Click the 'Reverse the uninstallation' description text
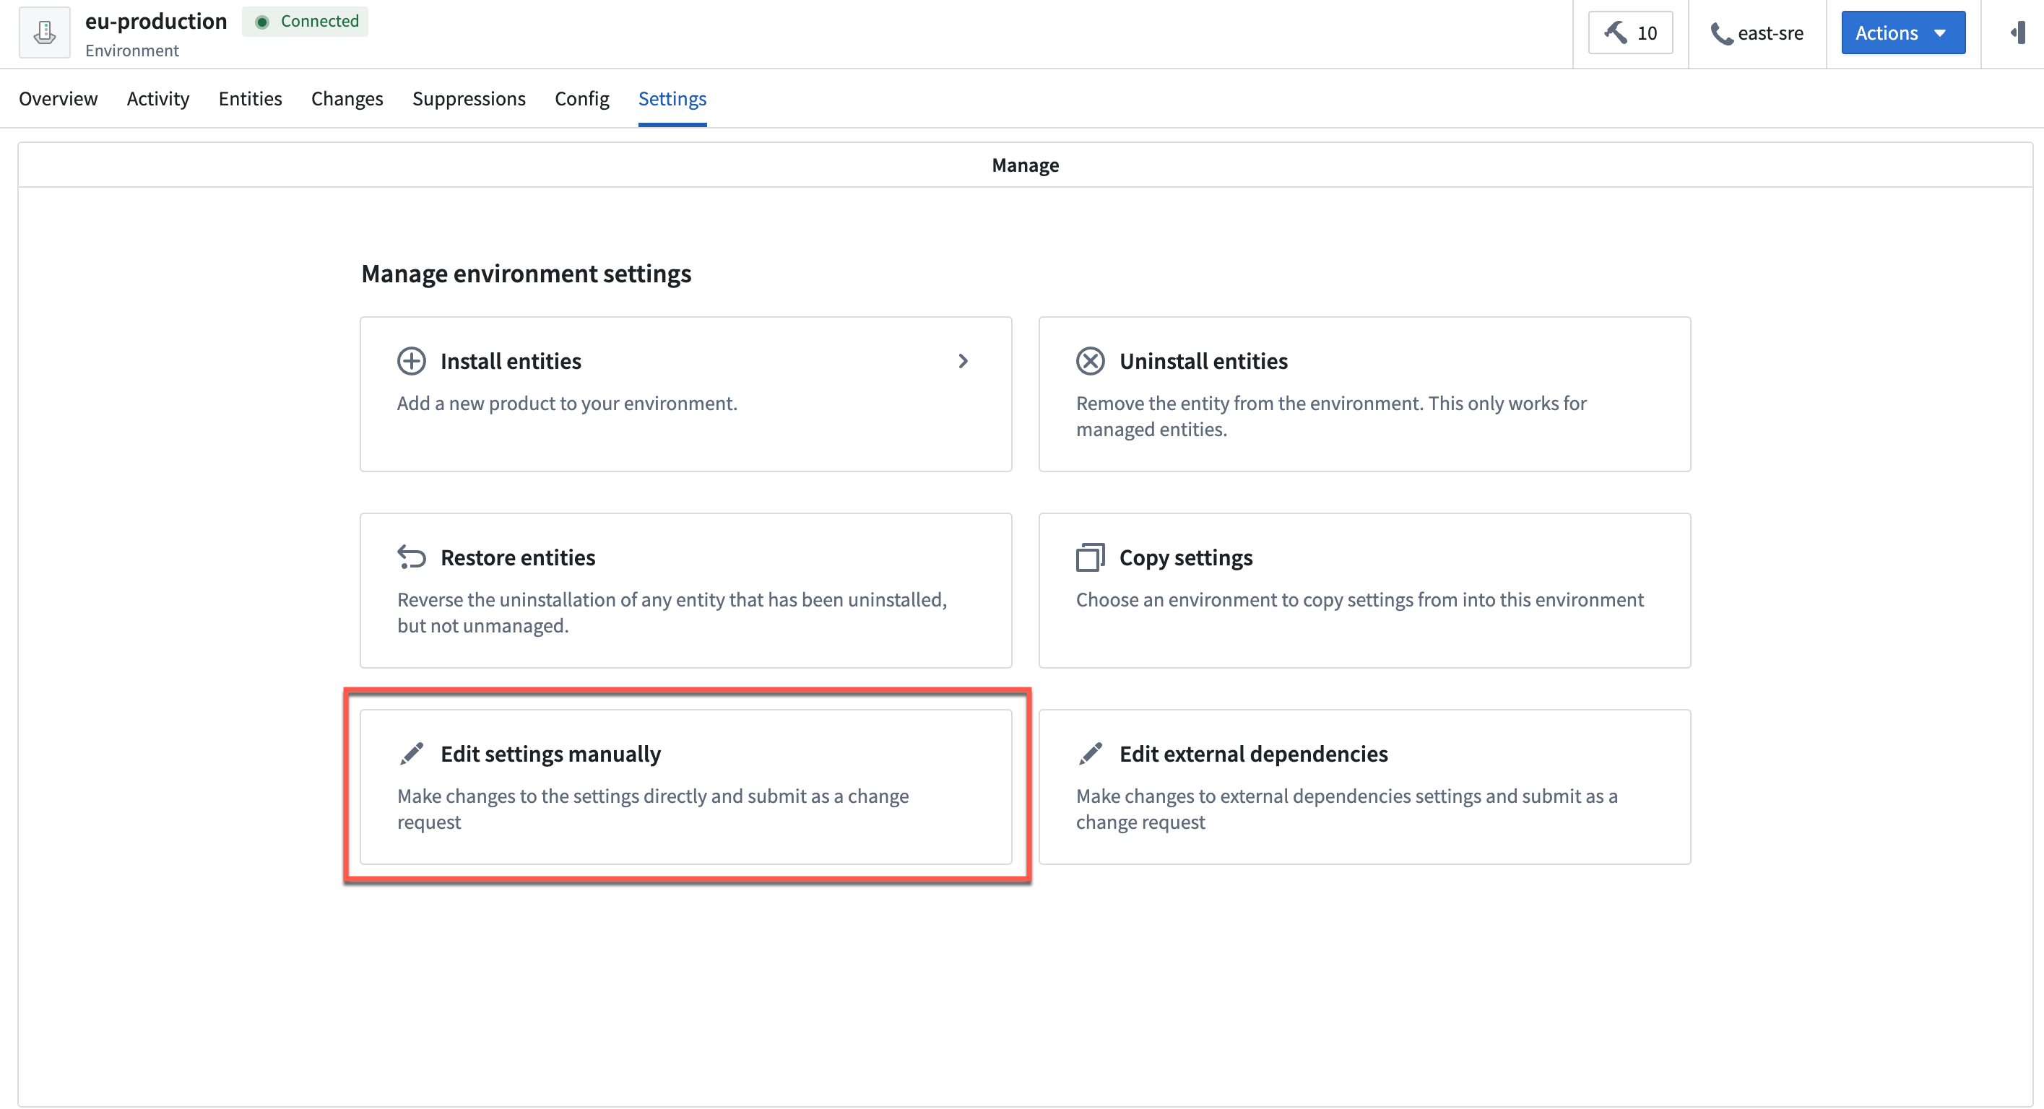 click(672, 612)
